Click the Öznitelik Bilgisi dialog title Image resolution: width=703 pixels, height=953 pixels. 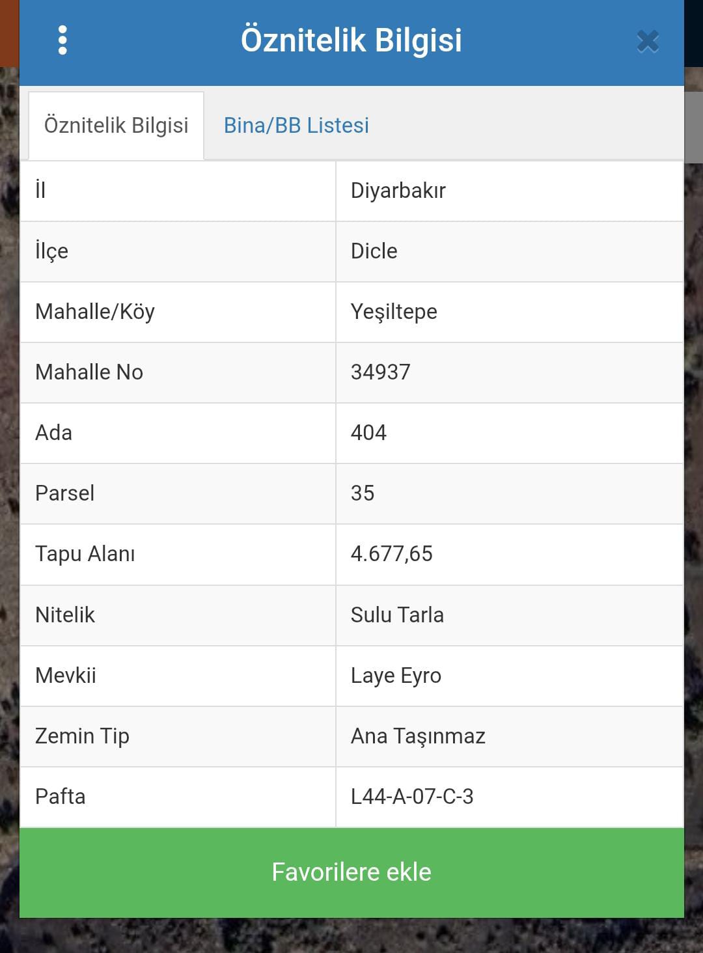coord(351,40)
